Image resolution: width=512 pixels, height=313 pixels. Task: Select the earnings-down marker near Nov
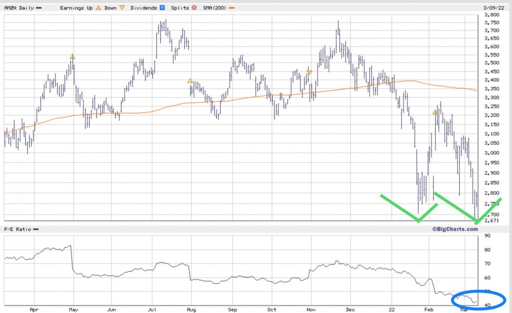310,72
